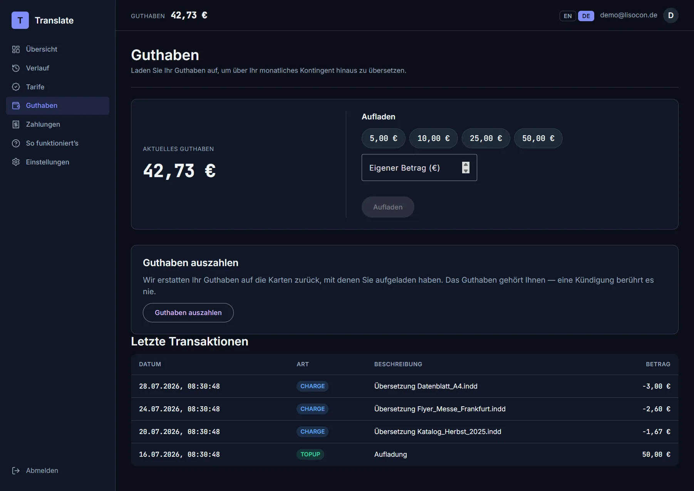Click the header Guthaben 42,73 € balance
The image size is (694, 491).
pyautogui.click(x=169, y=15)
